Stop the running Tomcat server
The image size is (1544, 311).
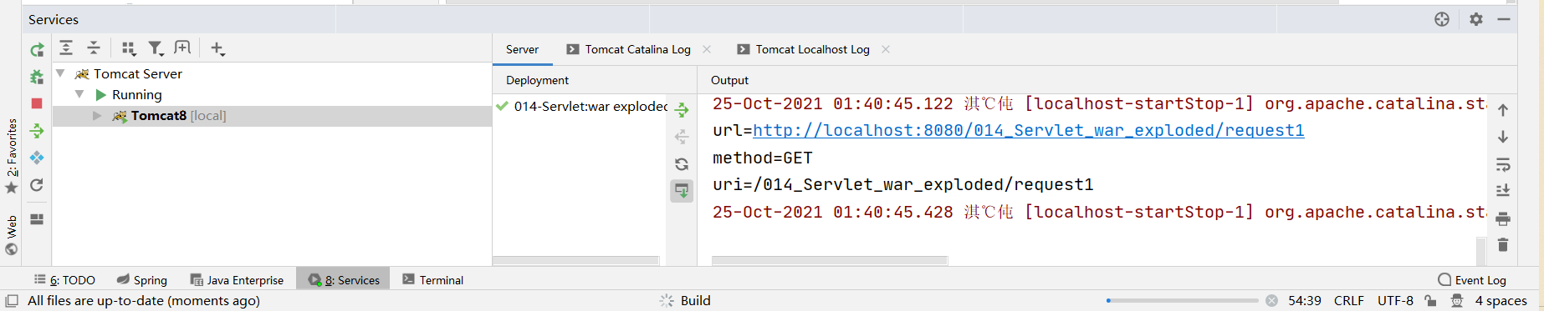[37, 103]
